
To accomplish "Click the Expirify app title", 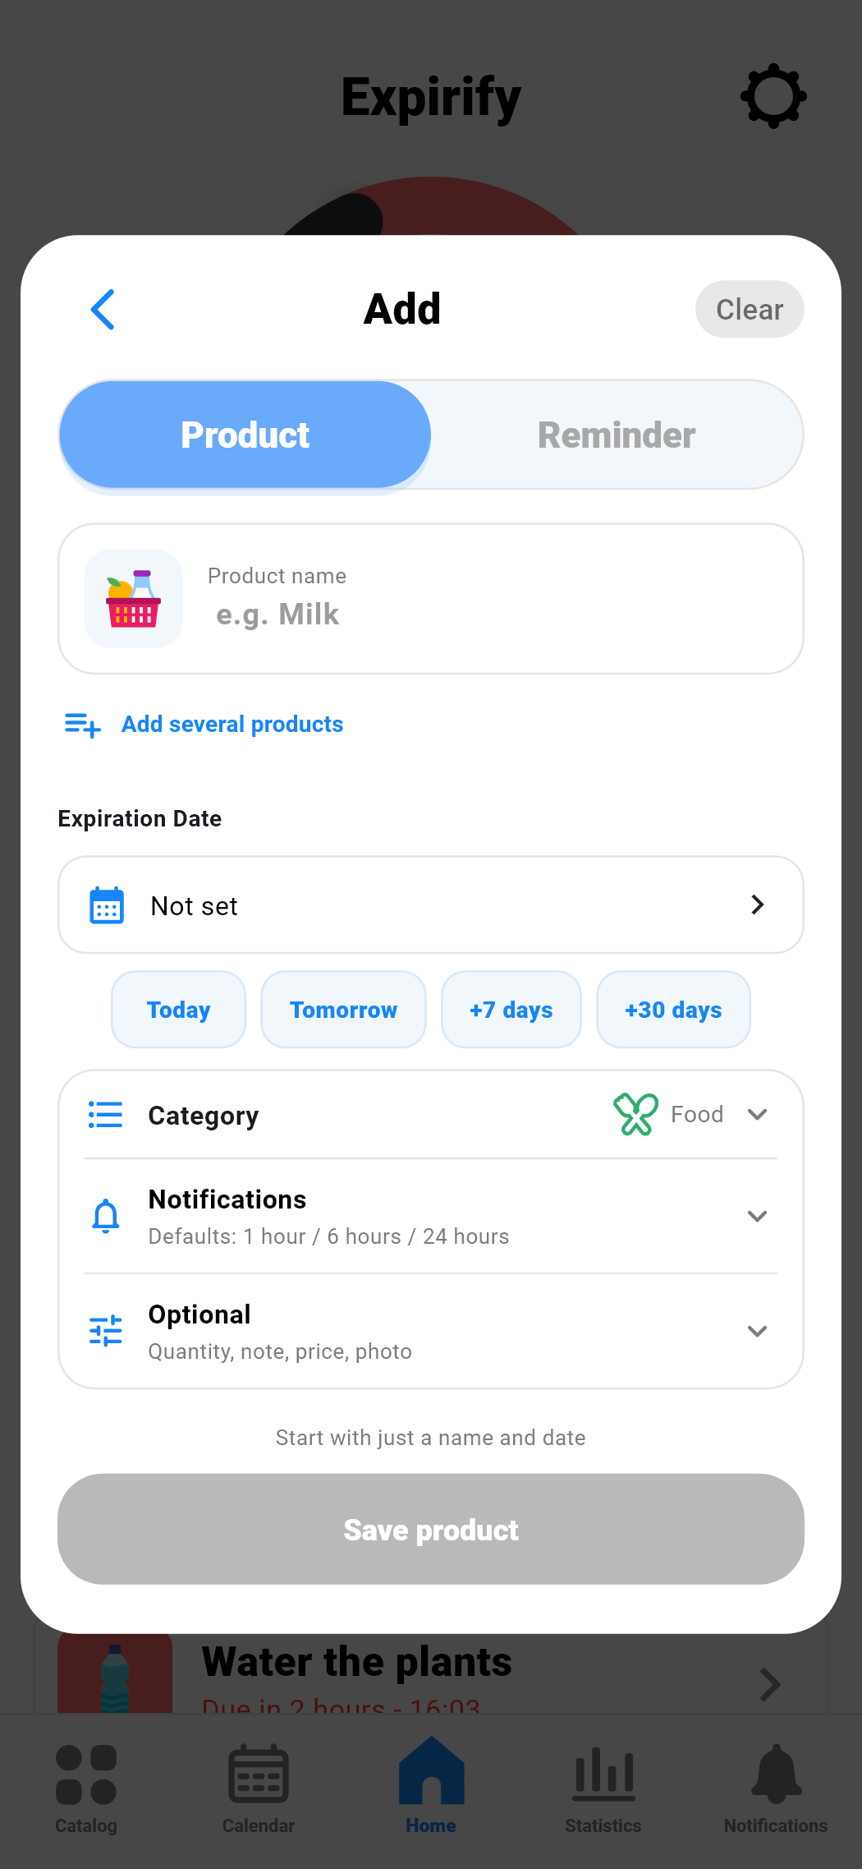I will click(x=431, y=98).
